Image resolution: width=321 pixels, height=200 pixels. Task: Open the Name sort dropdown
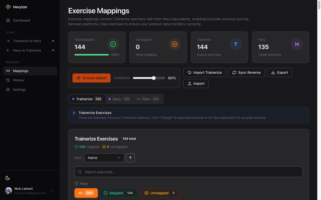pos(104,158)
